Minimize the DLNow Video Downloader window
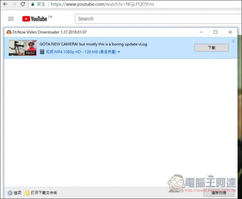The image size is (242, 199). coord(201,32)
